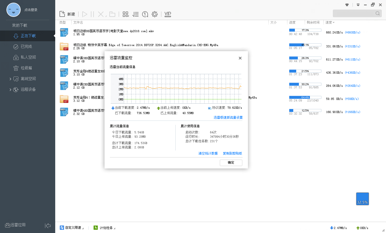Click the 今日下载流量 5.54GB value

(x=139, y=132)
